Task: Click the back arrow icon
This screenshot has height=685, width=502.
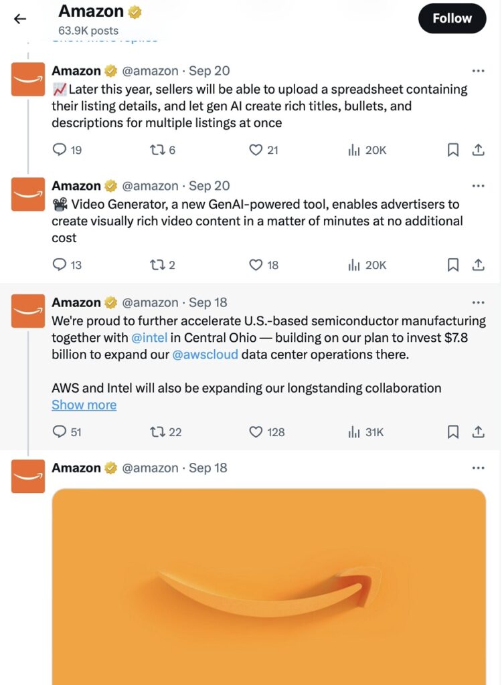Action: pos(20,19)
